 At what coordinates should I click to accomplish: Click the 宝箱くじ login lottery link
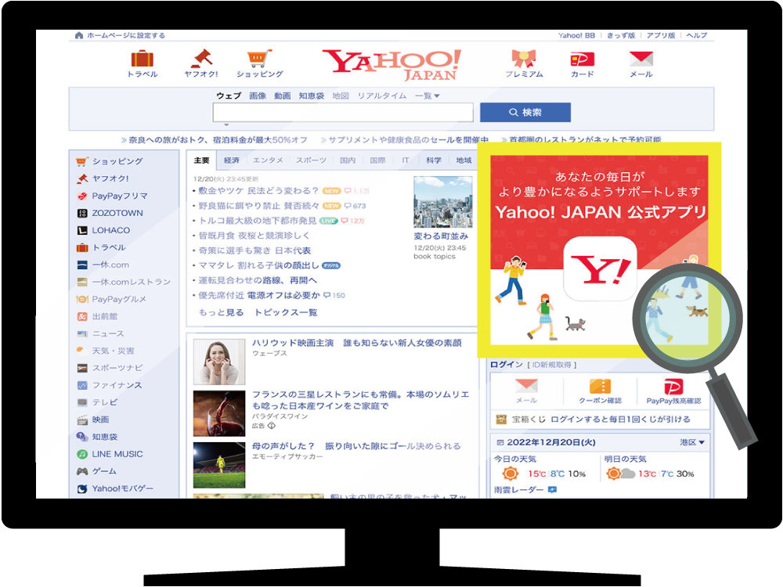click(x=601, y=420)
